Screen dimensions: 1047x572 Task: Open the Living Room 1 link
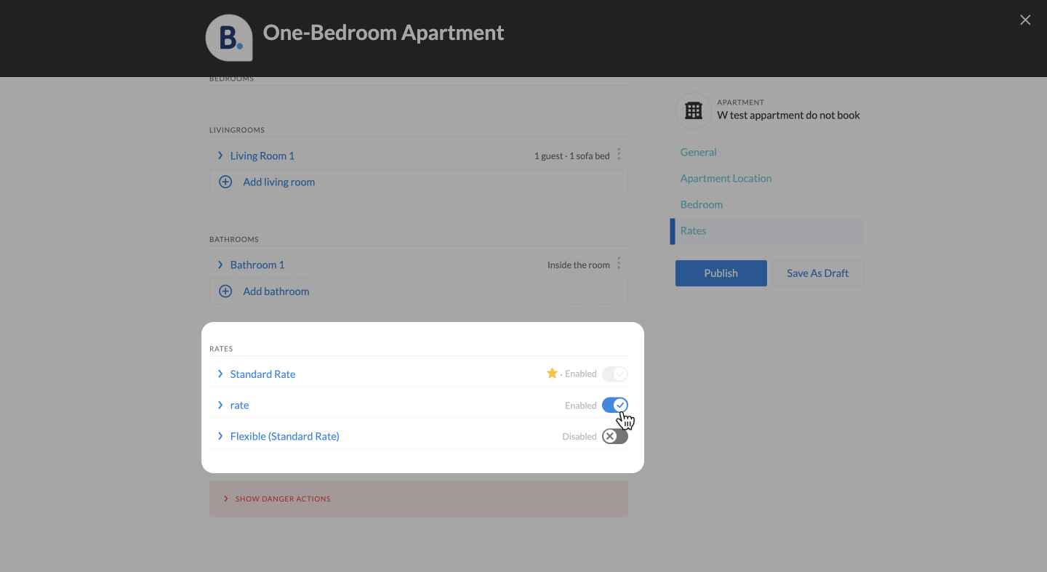tap(262, 156)
